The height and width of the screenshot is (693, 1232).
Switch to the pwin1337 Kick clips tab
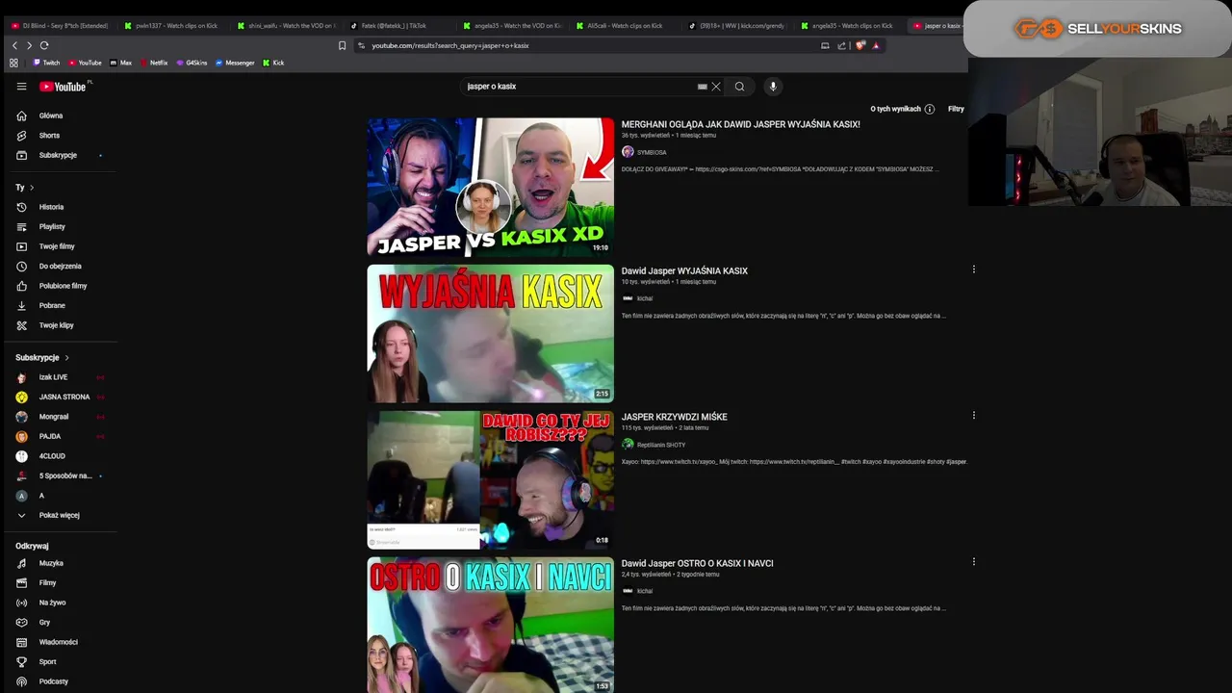coord(173,26)
